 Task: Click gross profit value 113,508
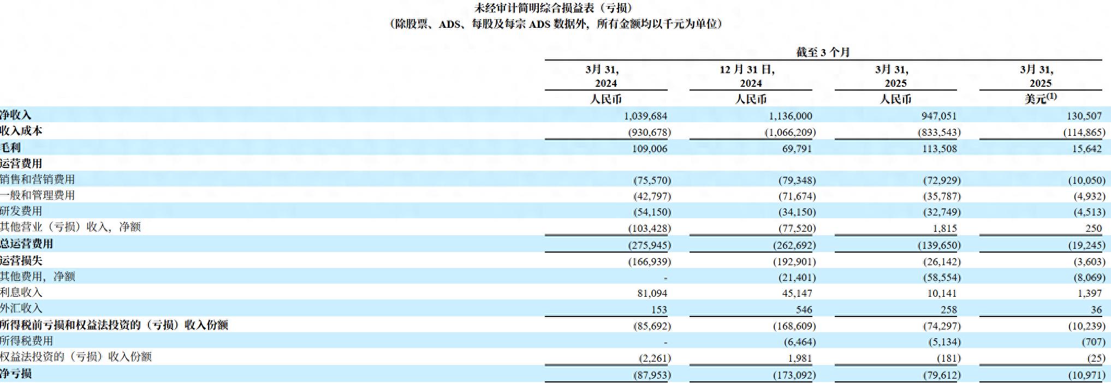(x=940, y=149)
